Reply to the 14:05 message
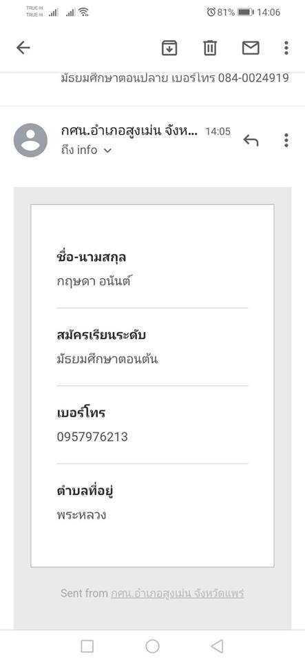This screenshot has width=305, height=663. click(x=251, y=140)
